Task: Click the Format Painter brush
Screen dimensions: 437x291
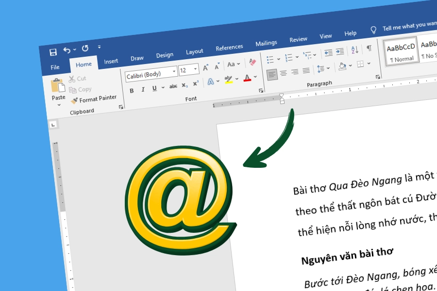Action: pos(74,100)
